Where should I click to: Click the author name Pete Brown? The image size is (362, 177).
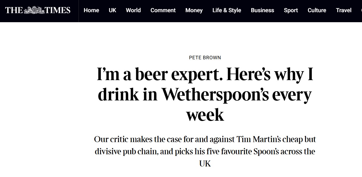click(205, 57)
